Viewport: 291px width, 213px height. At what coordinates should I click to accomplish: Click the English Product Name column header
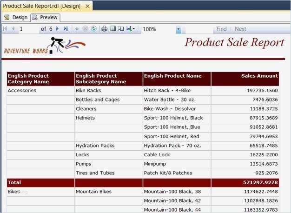pyautogui.click(x=177, y=79)
